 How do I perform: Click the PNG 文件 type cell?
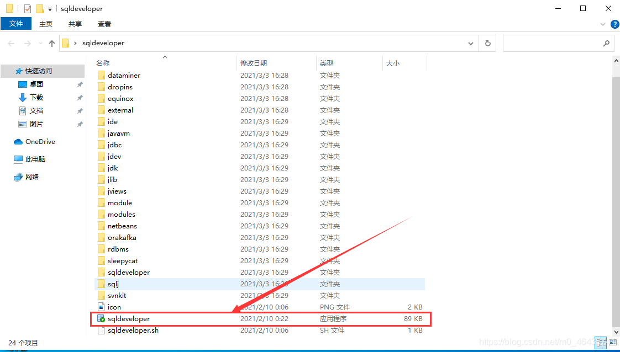pyautogui.click(x=335, y=307)
